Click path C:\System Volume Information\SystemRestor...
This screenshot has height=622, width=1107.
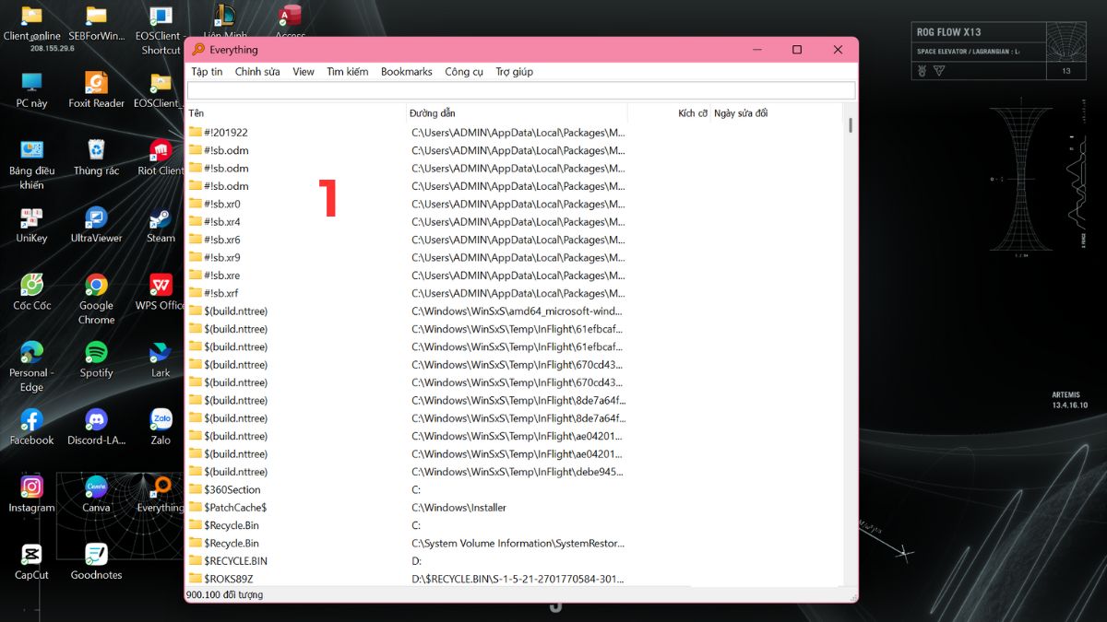pos(518,543)
